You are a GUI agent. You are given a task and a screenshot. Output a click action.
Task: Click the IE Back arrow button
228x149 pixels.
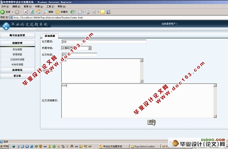point(3,12)
